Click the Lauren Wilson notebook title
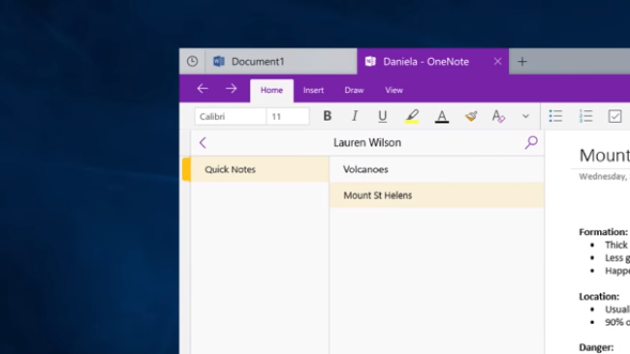Viewport: 630px width, 354px height. pyautogui.click(x=367, y=143)
